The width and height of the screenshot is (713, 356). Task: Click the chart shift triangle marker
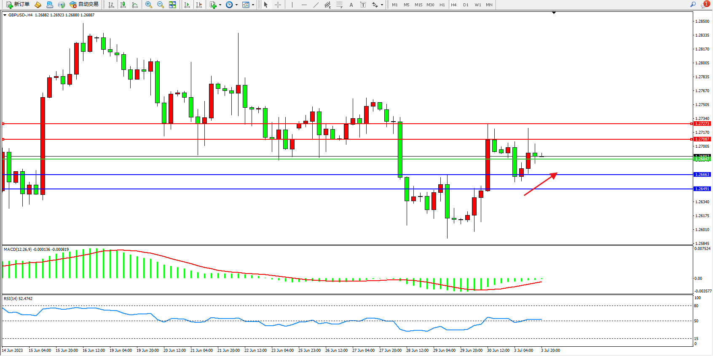click(x=554, y=13)
